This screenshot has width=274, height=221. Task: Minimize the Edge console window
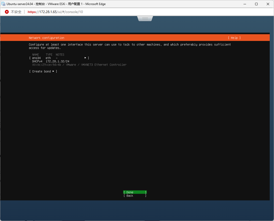pos(245,4)
